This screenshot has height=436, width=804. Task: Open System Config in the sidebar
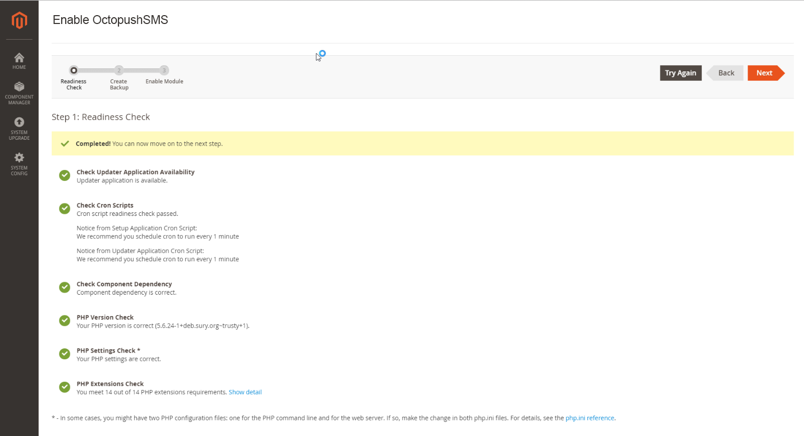click(x=19, y=164)
